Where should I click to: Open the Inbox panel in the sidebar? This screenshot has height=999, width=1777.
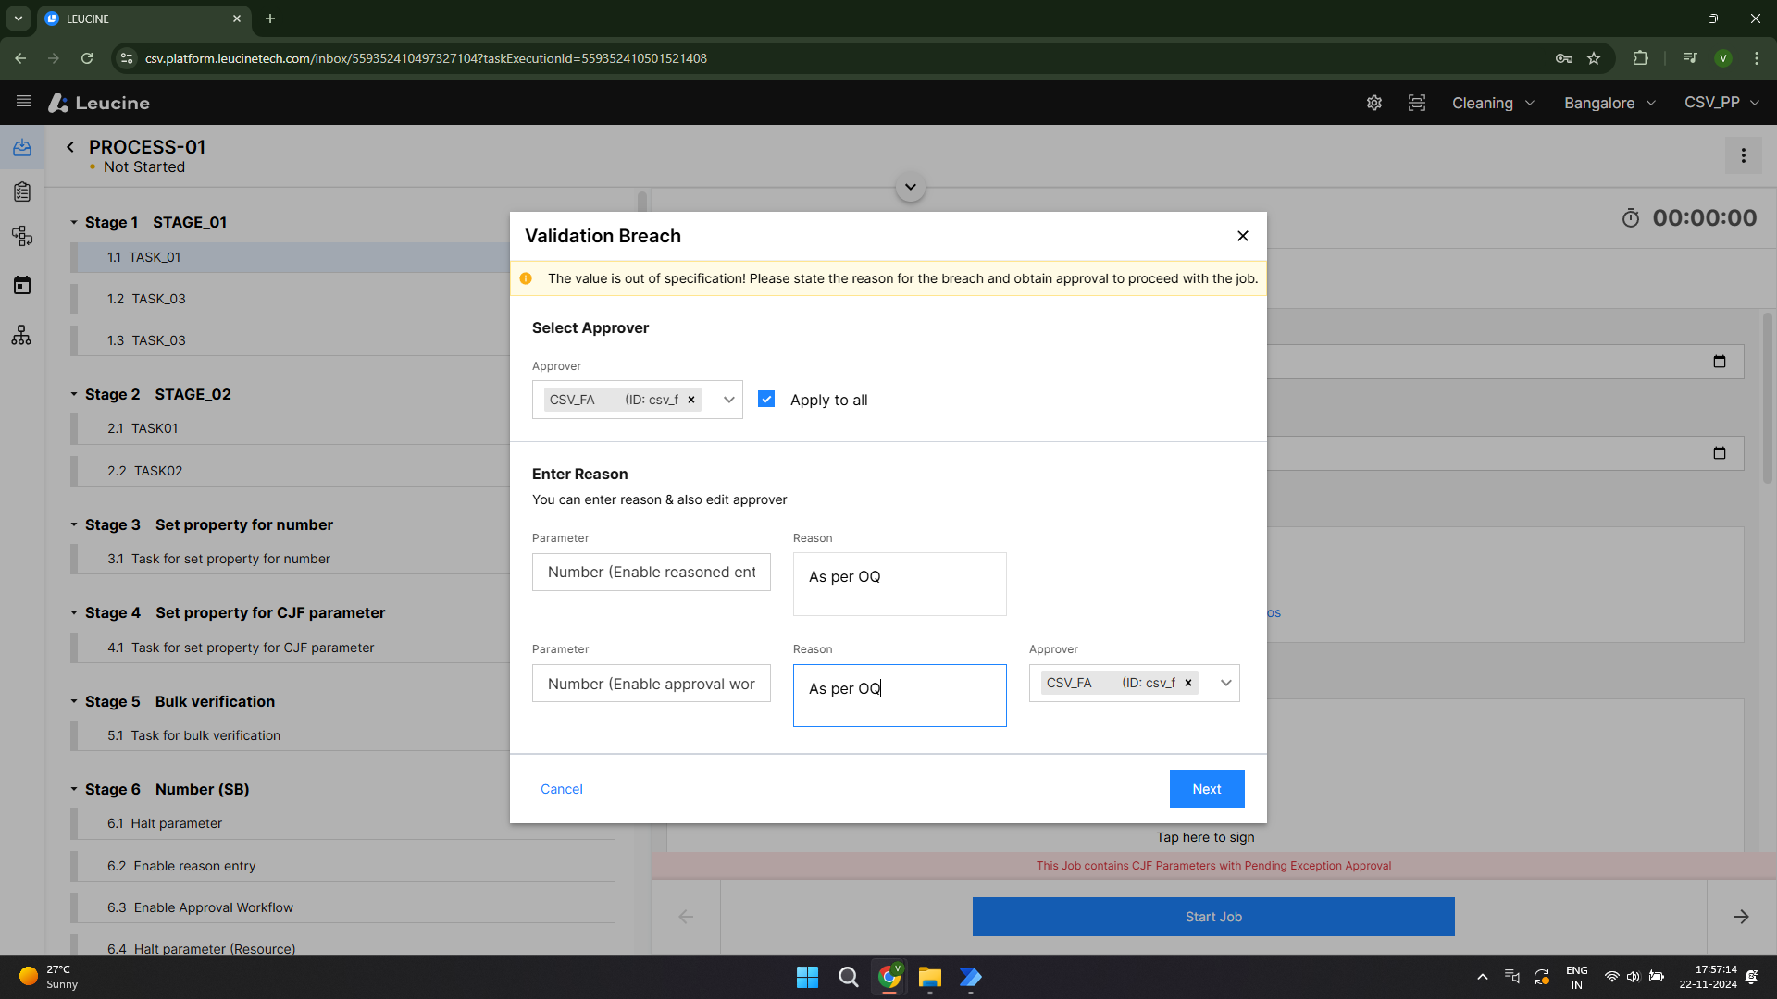tap(22, 147)
